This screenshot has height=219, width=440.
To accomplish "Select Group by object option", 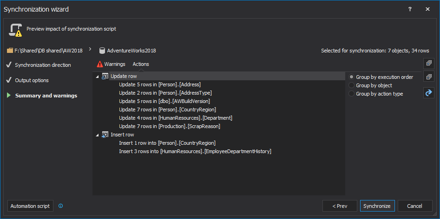I will tap(352, 85).
